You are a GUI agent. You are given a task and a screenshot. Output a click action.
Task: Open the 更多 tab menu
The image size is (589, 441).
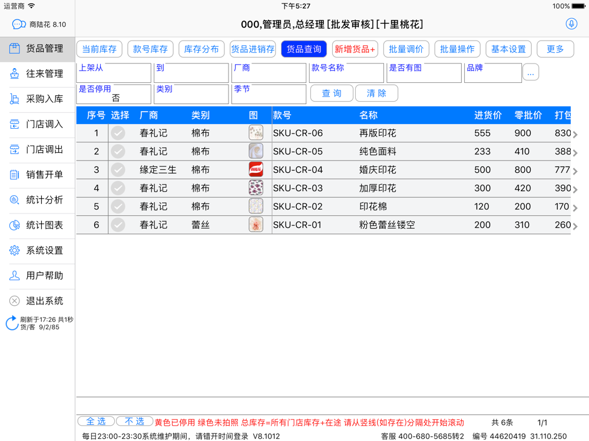(555, 49)
